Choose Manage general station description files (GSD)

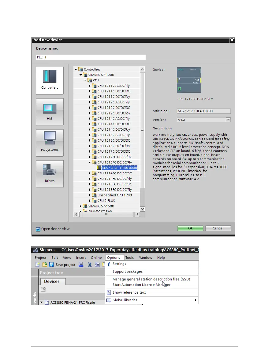pos(151,279)
